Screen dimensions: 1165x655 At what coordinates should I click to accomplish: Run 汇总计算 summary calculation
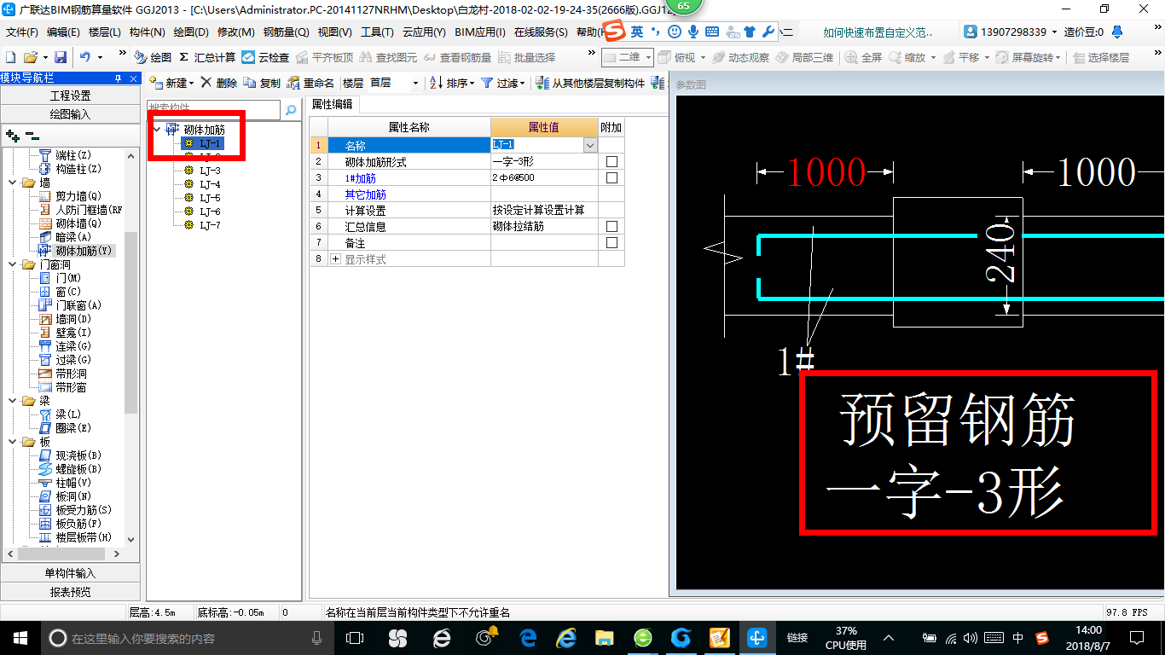pos(207,57)
